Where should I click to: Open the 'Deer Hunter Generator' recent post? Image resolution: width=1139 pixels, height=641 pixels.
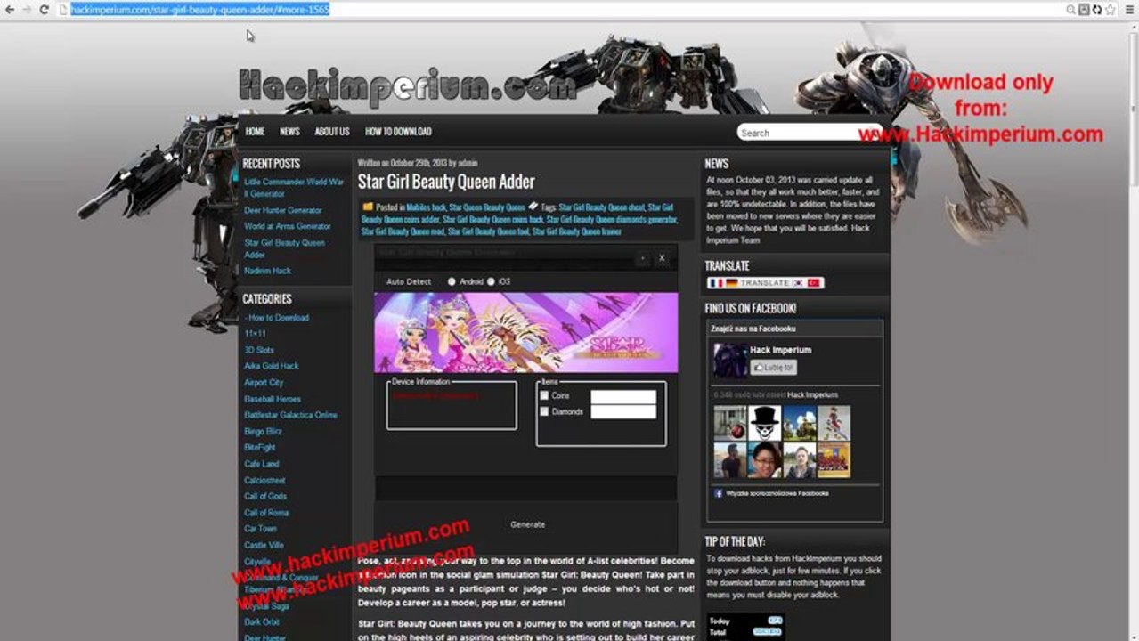pyautogui.click(x=283, y=210)
